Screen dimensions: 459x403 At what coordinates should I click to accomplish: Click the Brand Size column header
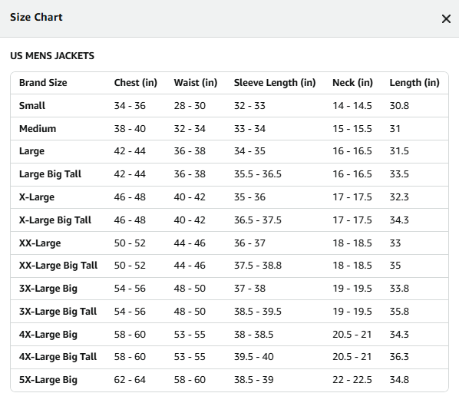[43, 83]
